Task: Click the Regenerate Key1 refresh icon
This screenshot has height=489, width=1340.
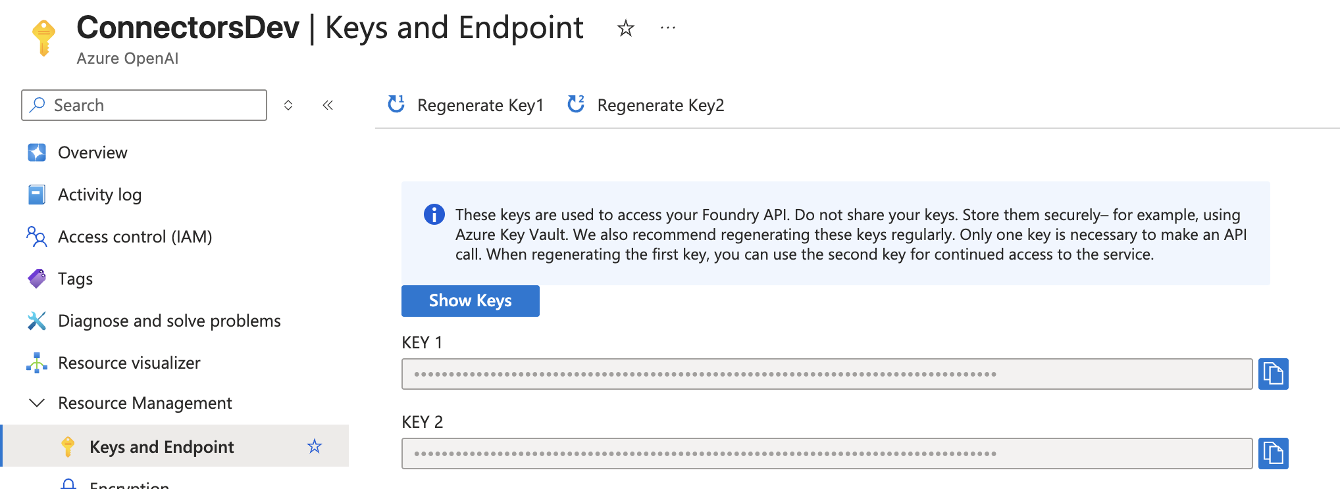Action: 396,105
